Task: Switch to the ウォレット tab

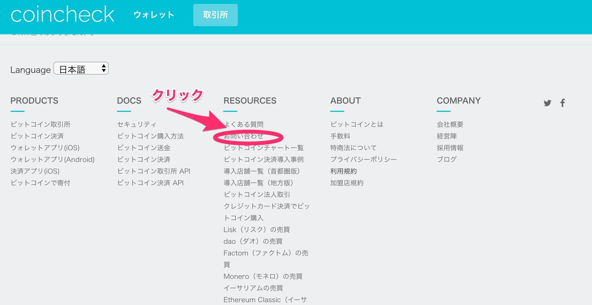Action: click(x=154, y=15)
